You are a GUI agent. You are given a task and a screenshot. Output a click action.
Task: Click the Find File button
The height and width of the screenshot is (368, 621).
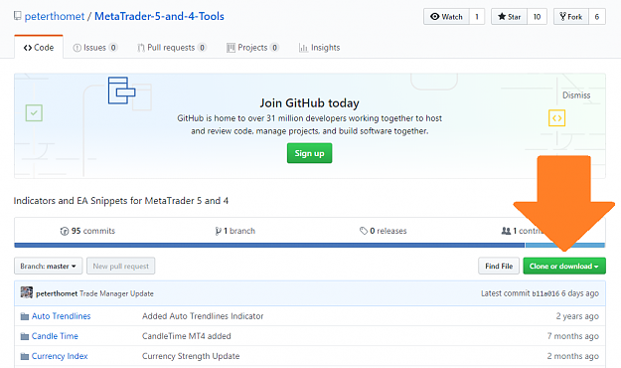(499, 267)
